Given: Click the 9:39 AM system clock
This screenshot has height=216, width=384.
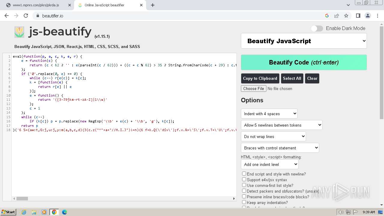Looking at the screenshot, I should point(369,212).
